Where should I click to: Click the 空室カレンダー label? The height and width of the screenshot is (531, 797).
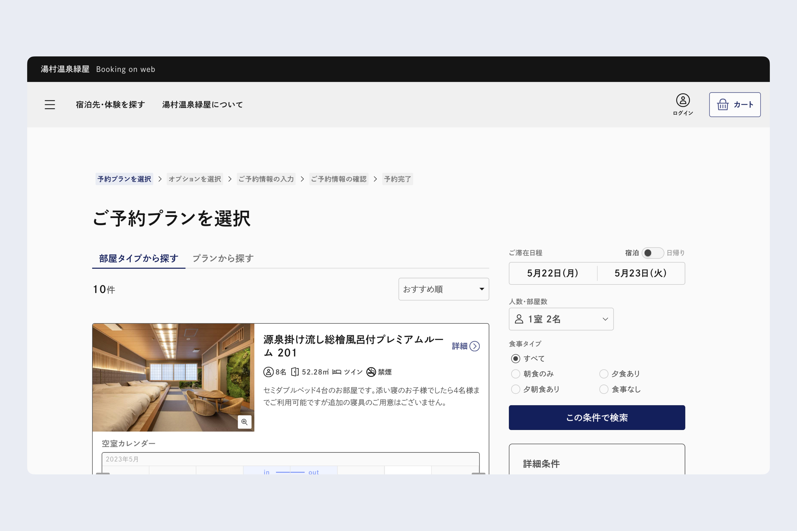click(129, 443)
